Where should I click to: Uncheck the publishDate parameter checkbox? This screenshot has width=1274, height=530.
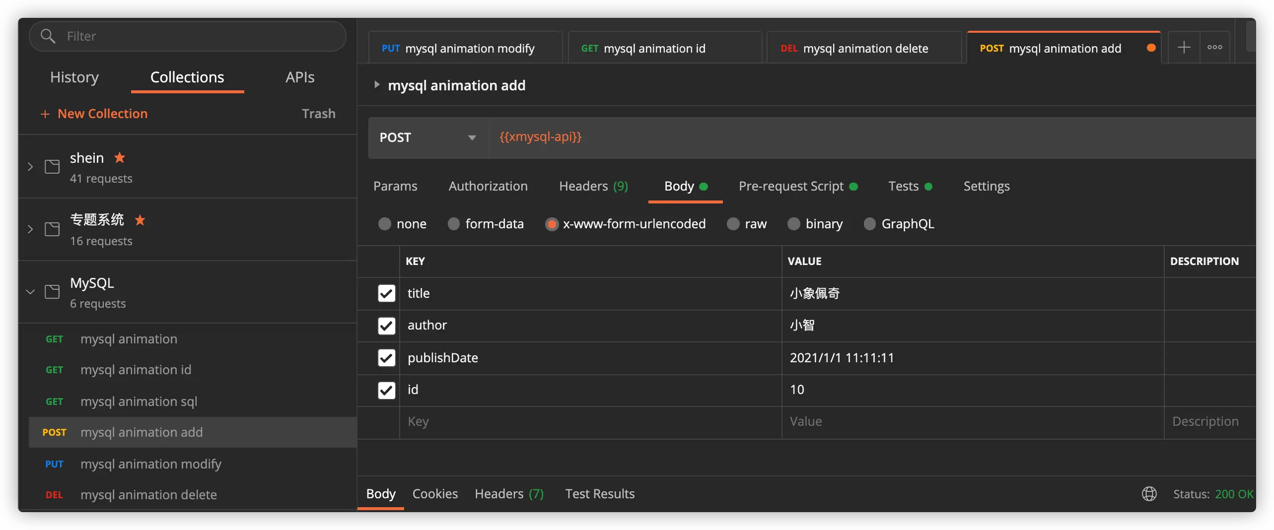386,358
